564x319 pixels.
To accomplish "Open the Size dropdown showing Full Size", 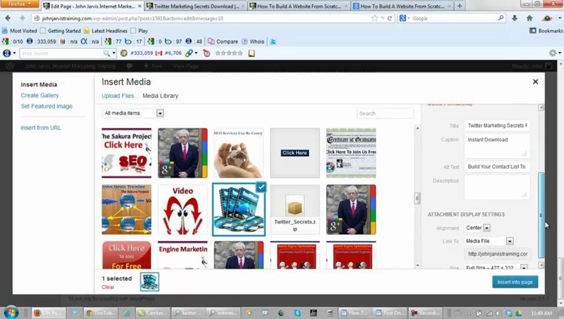I will tap(496, 268).
